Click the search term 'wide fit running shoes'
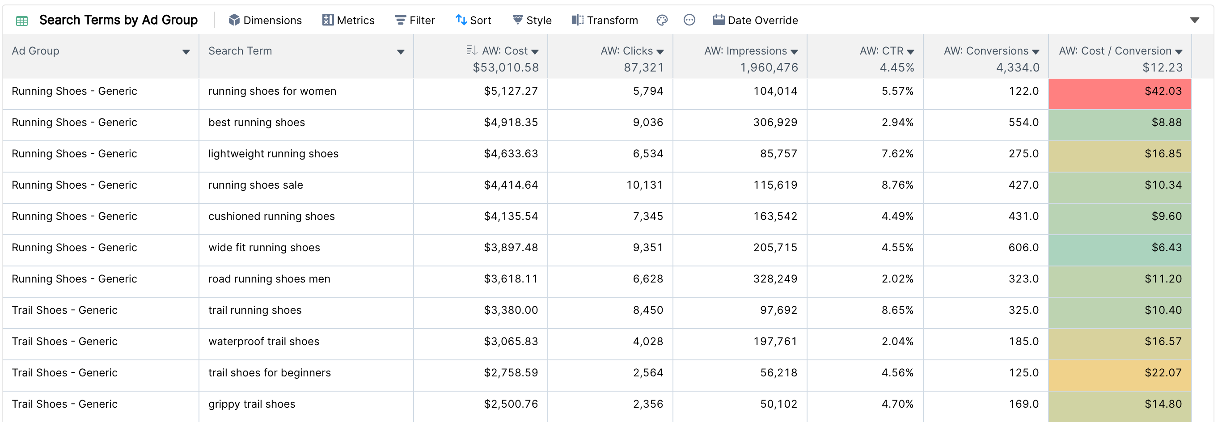The height and width of the screenshot is (422, 1218). [264, 247]
